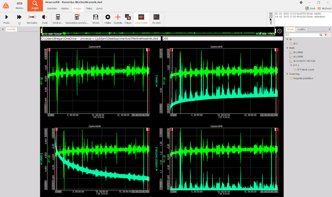Select the AI 1/MAX channel

298,52
